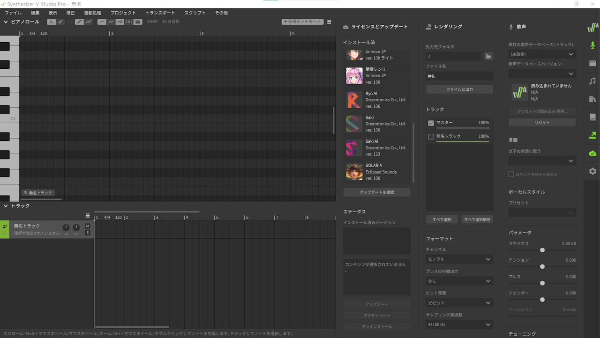Select Saki AI in installed voice list
The height and width of the screenshot is (338, 600).
[377, 148]
